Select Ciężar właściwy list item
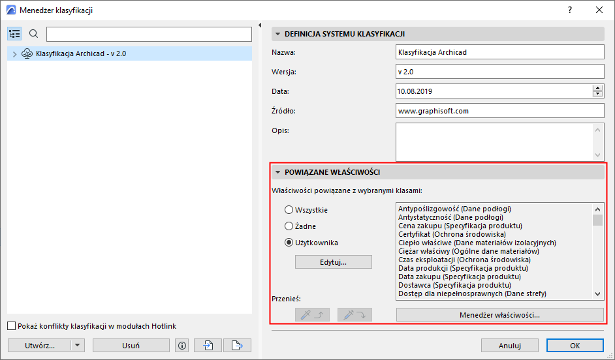This screenshot has height=360, width=615. 469,251
